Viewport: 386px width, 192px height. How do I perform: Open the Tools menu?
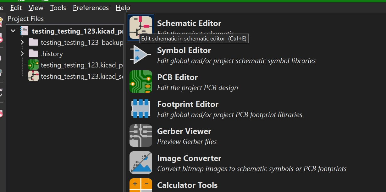tap(58, 8)
